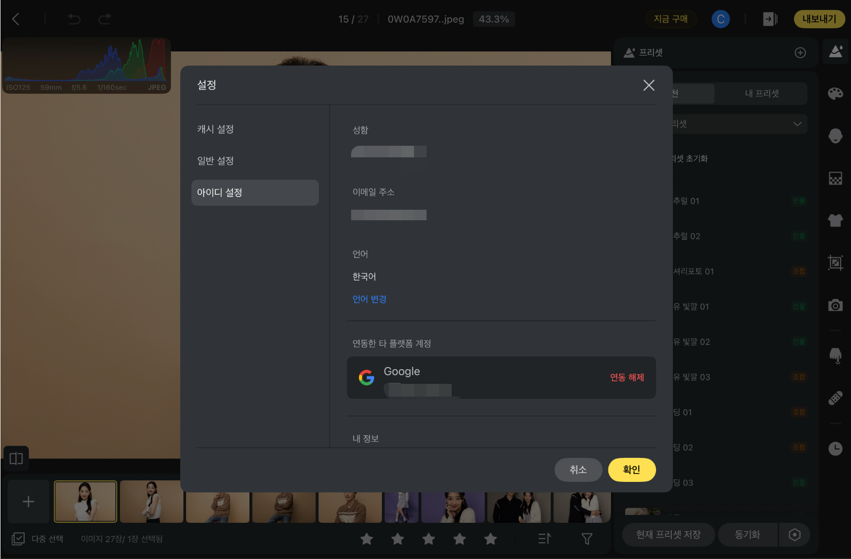The width and height of the screenshot is (851, 559).
Task: Select the presets panel icon in sidebar
Action: click(835, 51)
